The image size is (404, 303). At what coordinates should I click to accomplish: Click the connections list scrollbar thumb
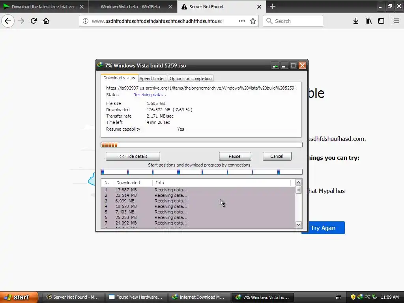pyautogui.click(x=298, y=190)
